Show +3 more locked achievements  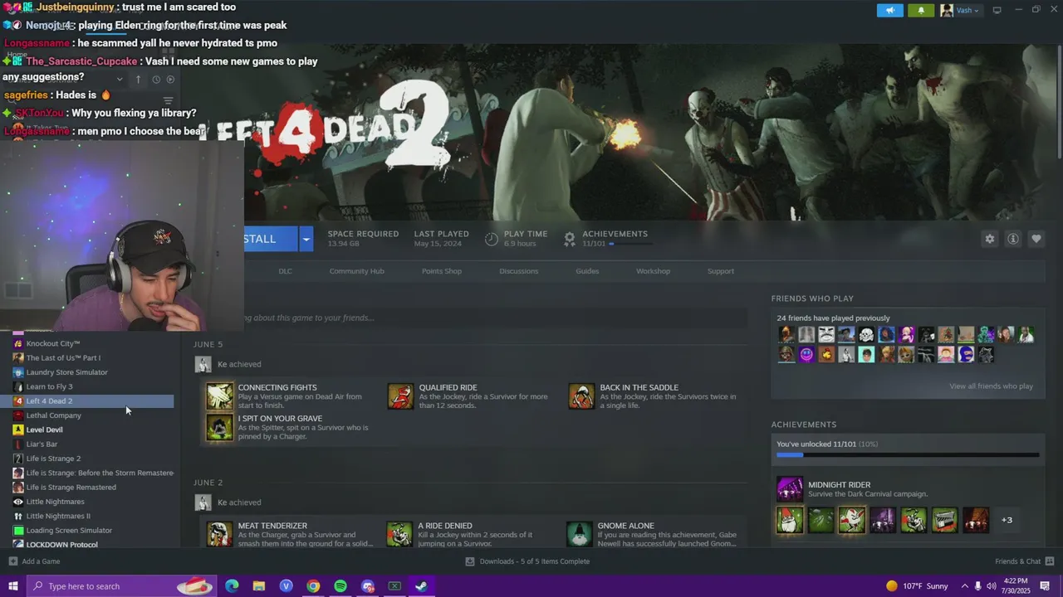tap(1007, 520)
